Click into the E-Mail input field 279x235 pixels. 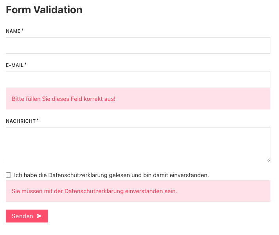(x=138, y=80)
